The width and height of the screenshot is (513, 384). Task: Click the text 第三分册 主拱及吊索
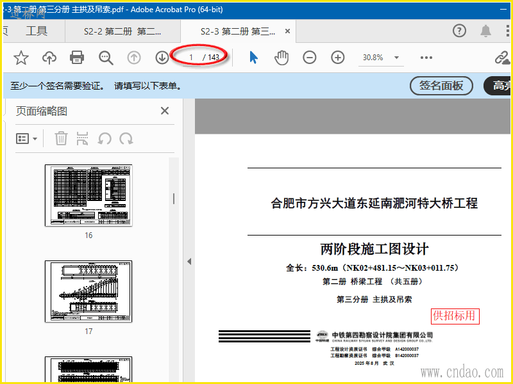click(374, 300)
